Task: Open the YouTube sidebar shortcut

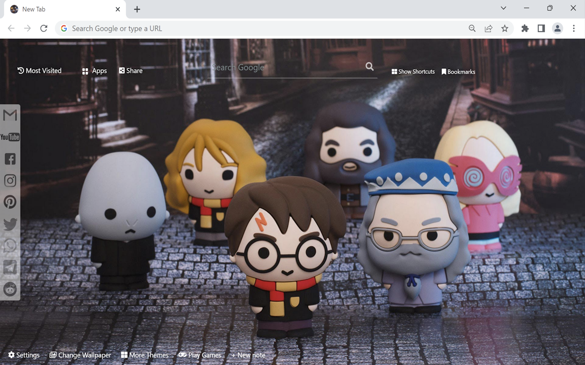Action: [10, 137]
